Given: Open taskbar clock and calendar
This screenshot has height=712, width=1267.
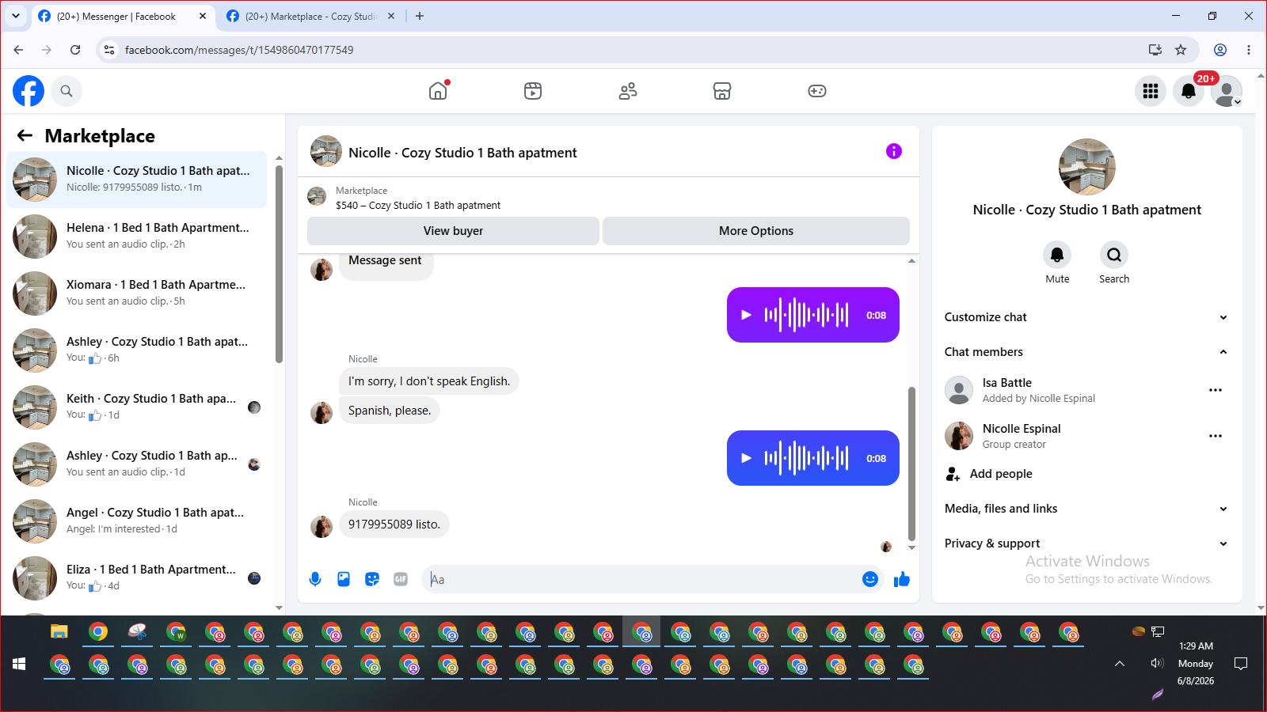Looking at the screenshot, I should point(1196,663).
